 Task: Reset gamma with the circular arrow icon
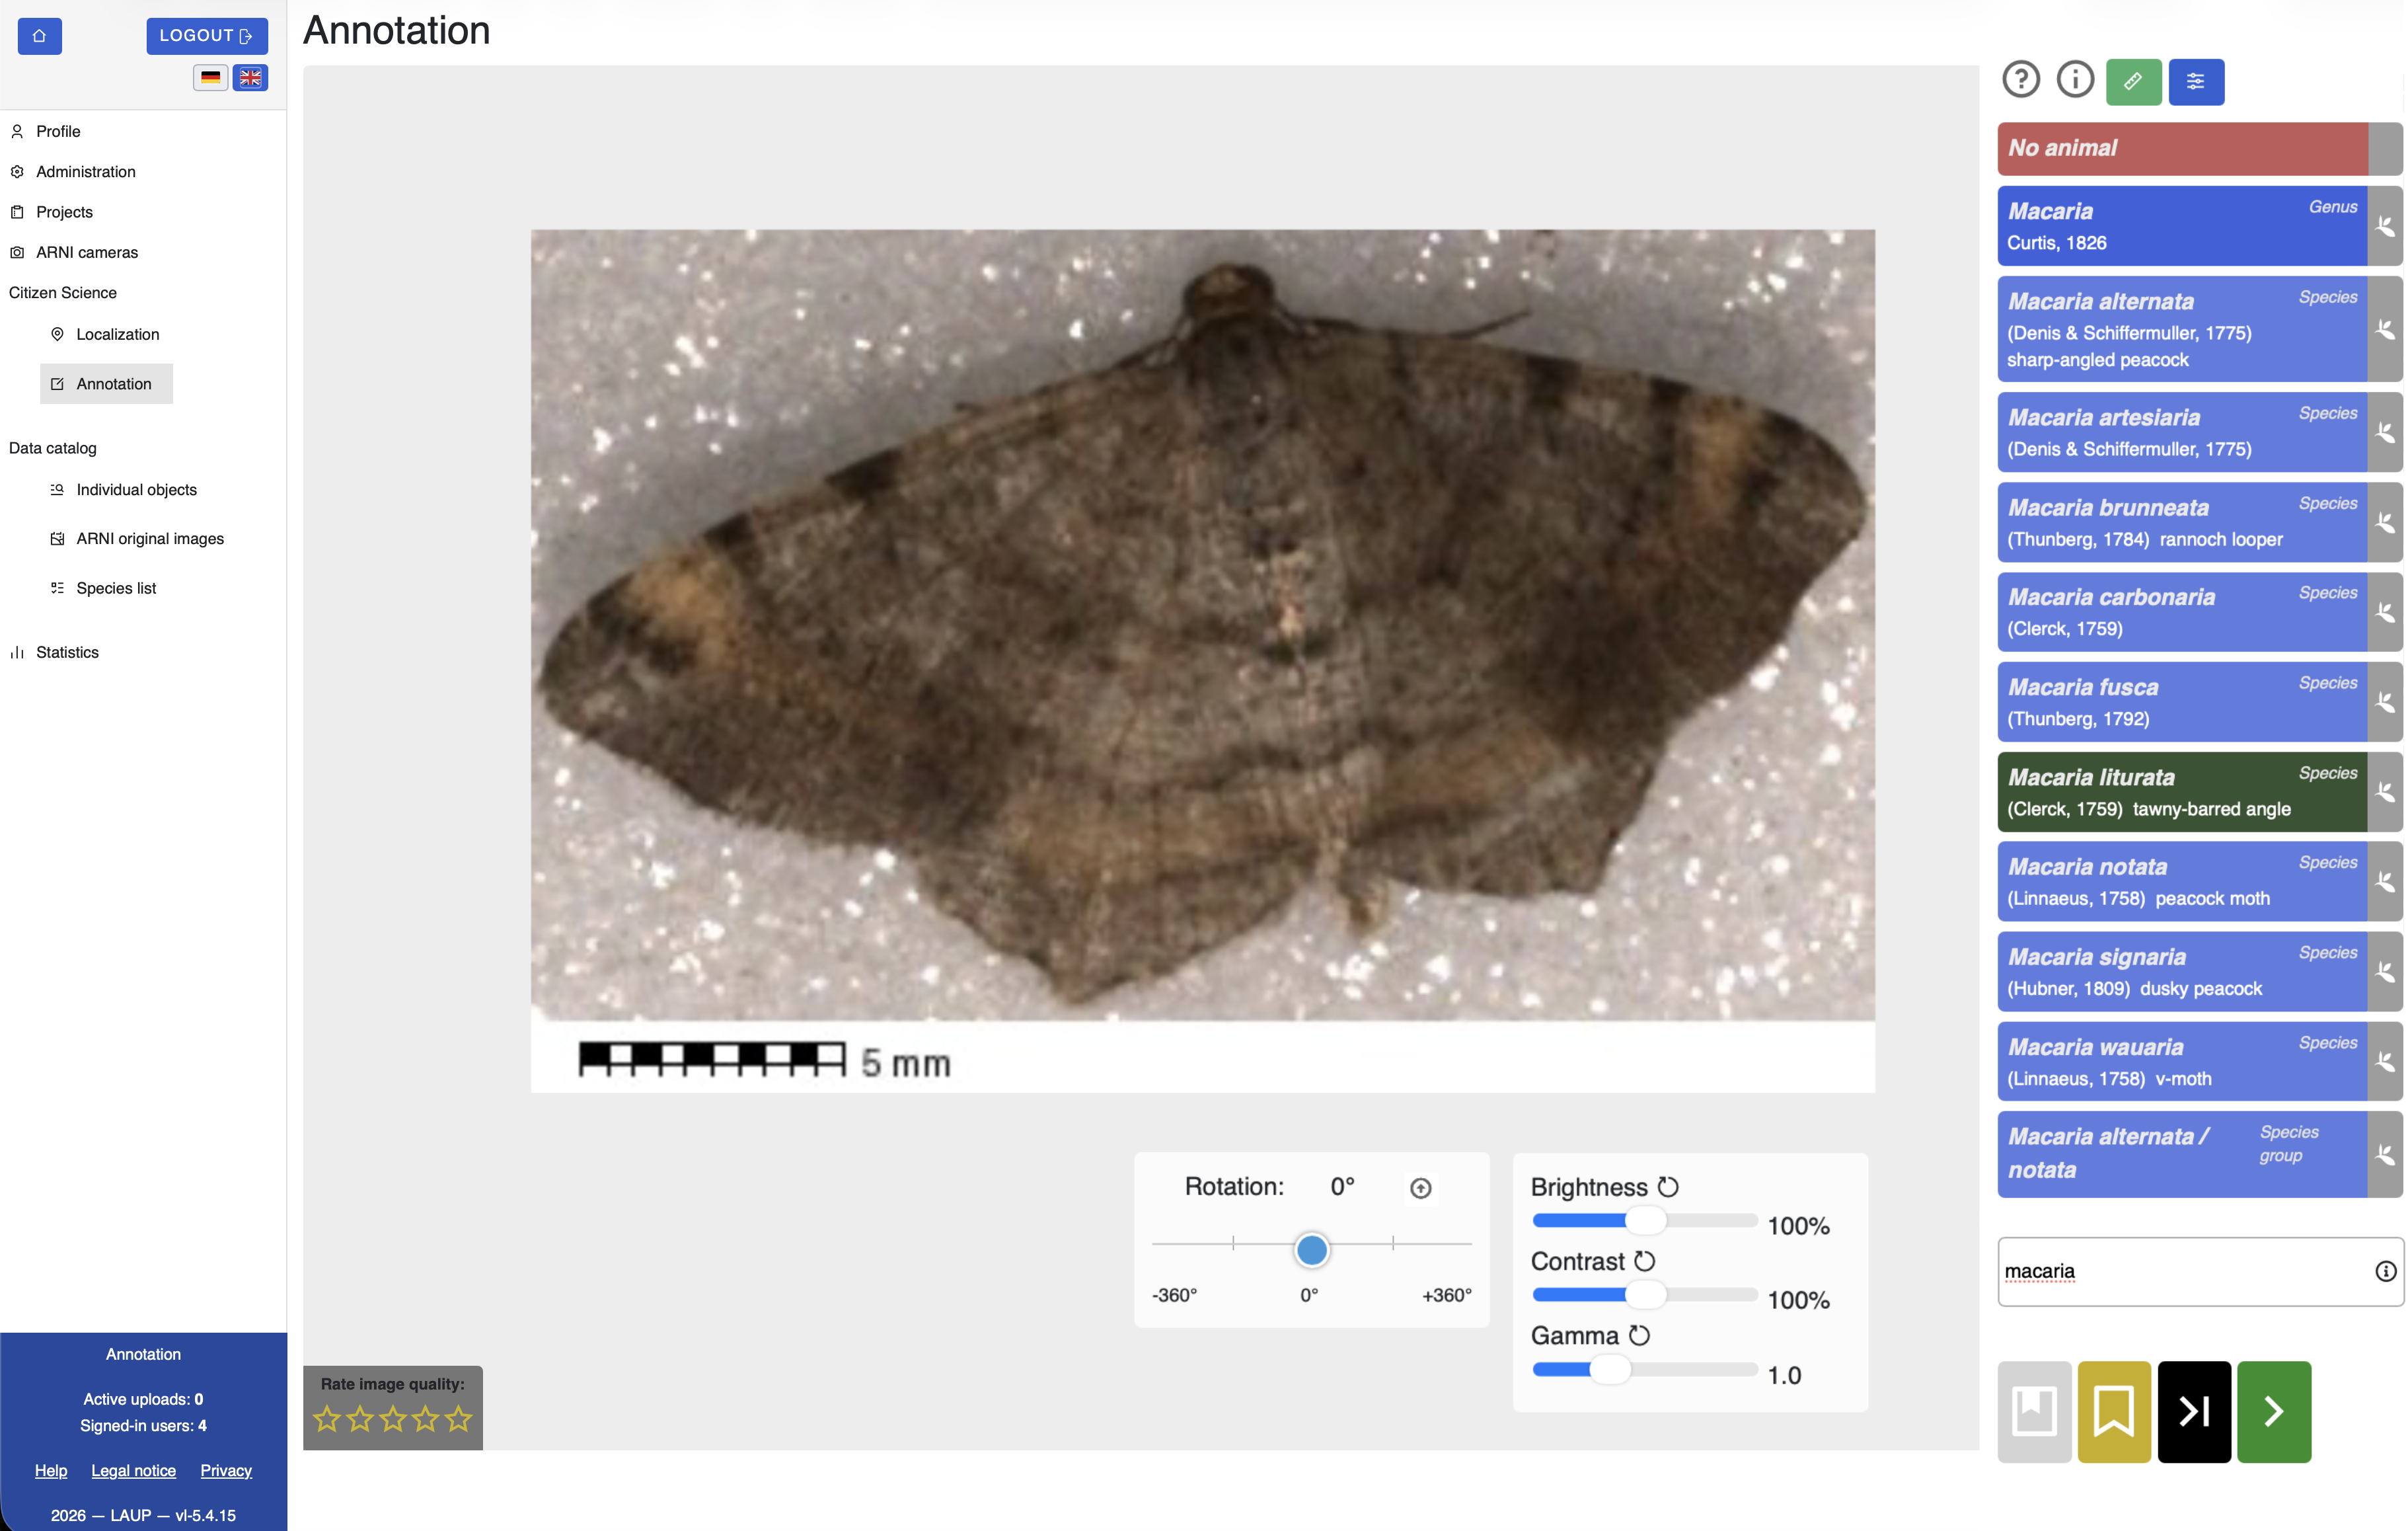click(x=1639, y=1335)
